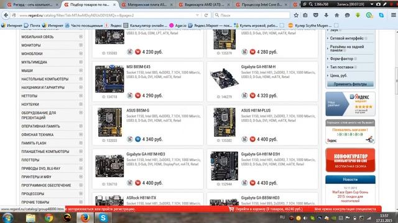Compare icon for ASUS H81M-PLUS
Viewport: 398px width, 223px height.
tap(244, 139)
